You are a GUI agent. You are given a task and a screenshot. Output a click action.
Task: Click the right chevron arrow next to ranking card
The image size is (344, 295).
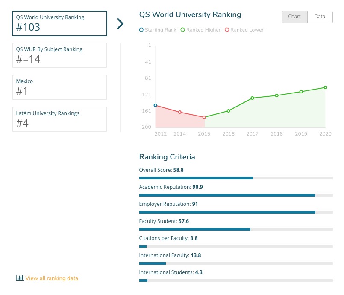[x=120, y=23]
